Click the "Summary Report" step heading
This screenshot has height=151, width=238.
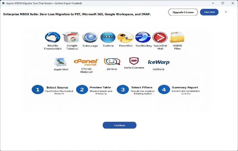[185, 87]
